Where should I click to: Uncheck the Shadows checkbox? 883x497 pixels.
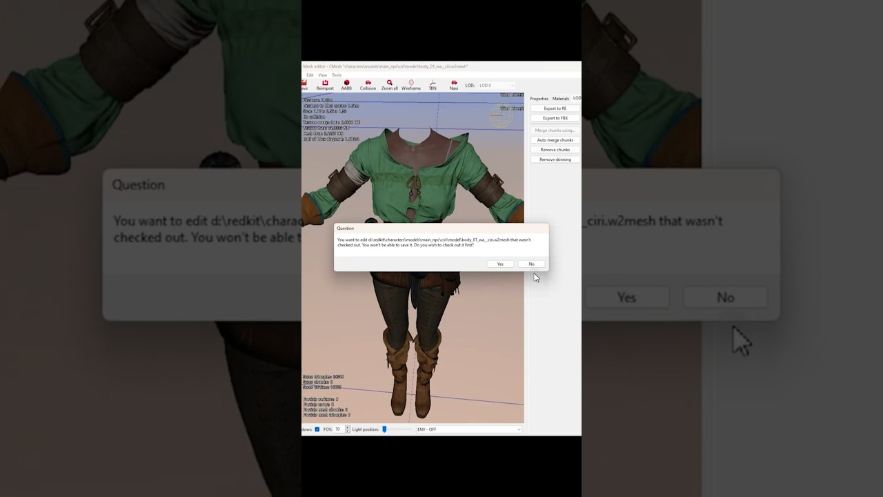(317, 429)
